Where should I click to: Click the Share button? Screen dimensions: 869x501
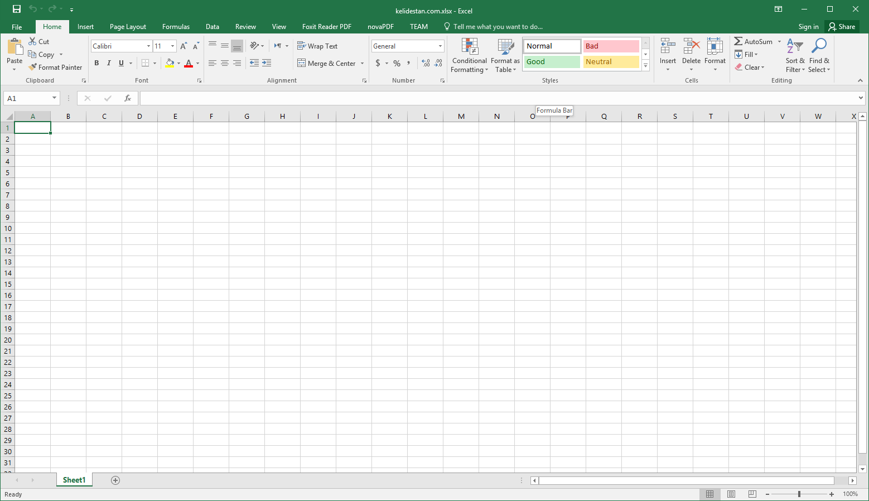point(842,27)
